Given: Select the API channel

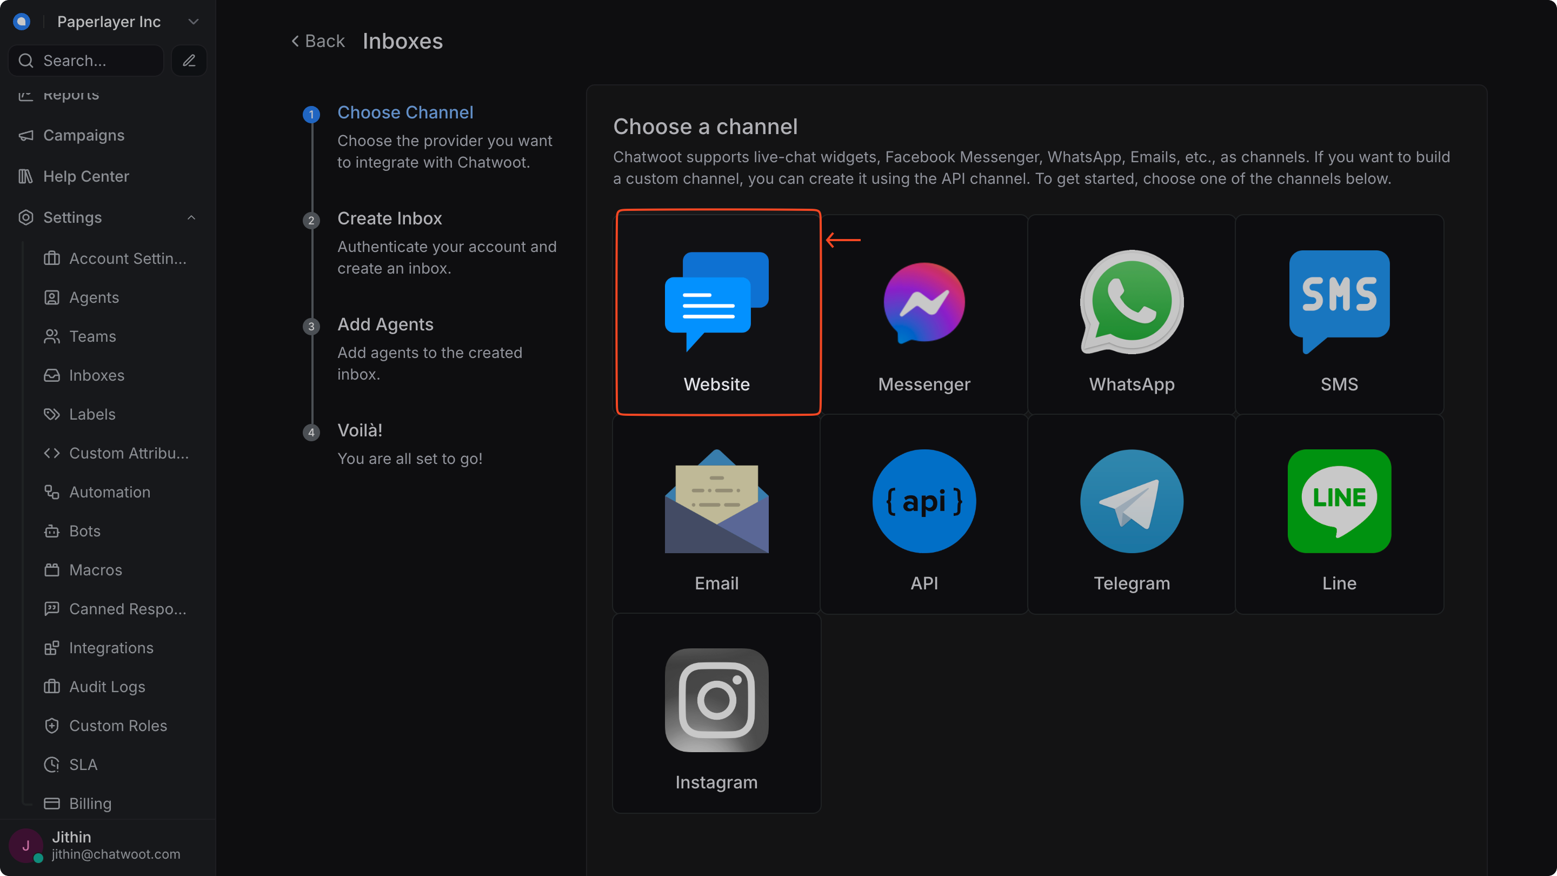Looking at the screenshot, I should pos(924,514).
